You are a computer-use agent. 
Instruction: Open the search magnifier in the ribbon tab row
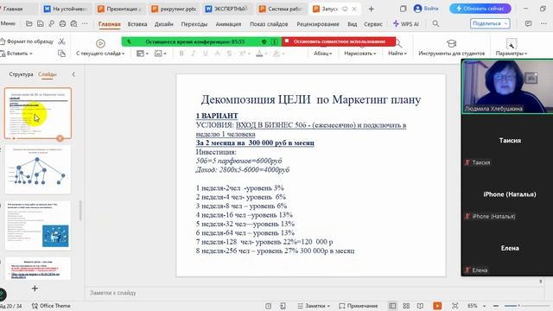[x=435, y=23]
